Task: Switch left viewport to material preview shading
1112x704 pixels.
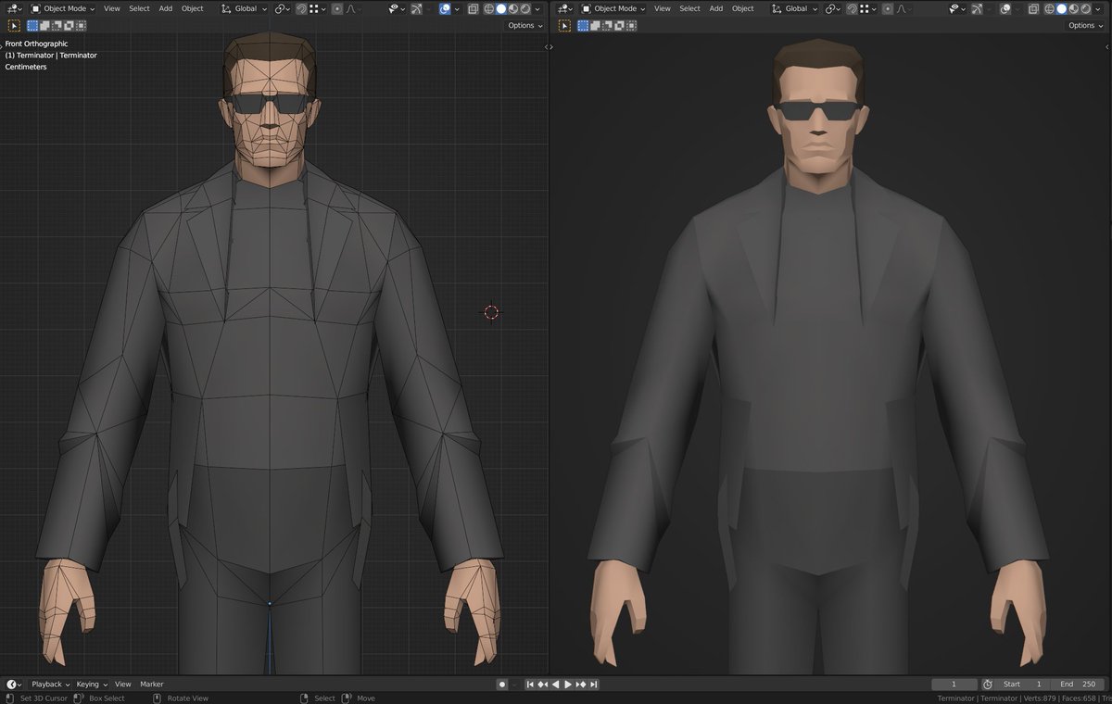Action: [x=513, y=8]
